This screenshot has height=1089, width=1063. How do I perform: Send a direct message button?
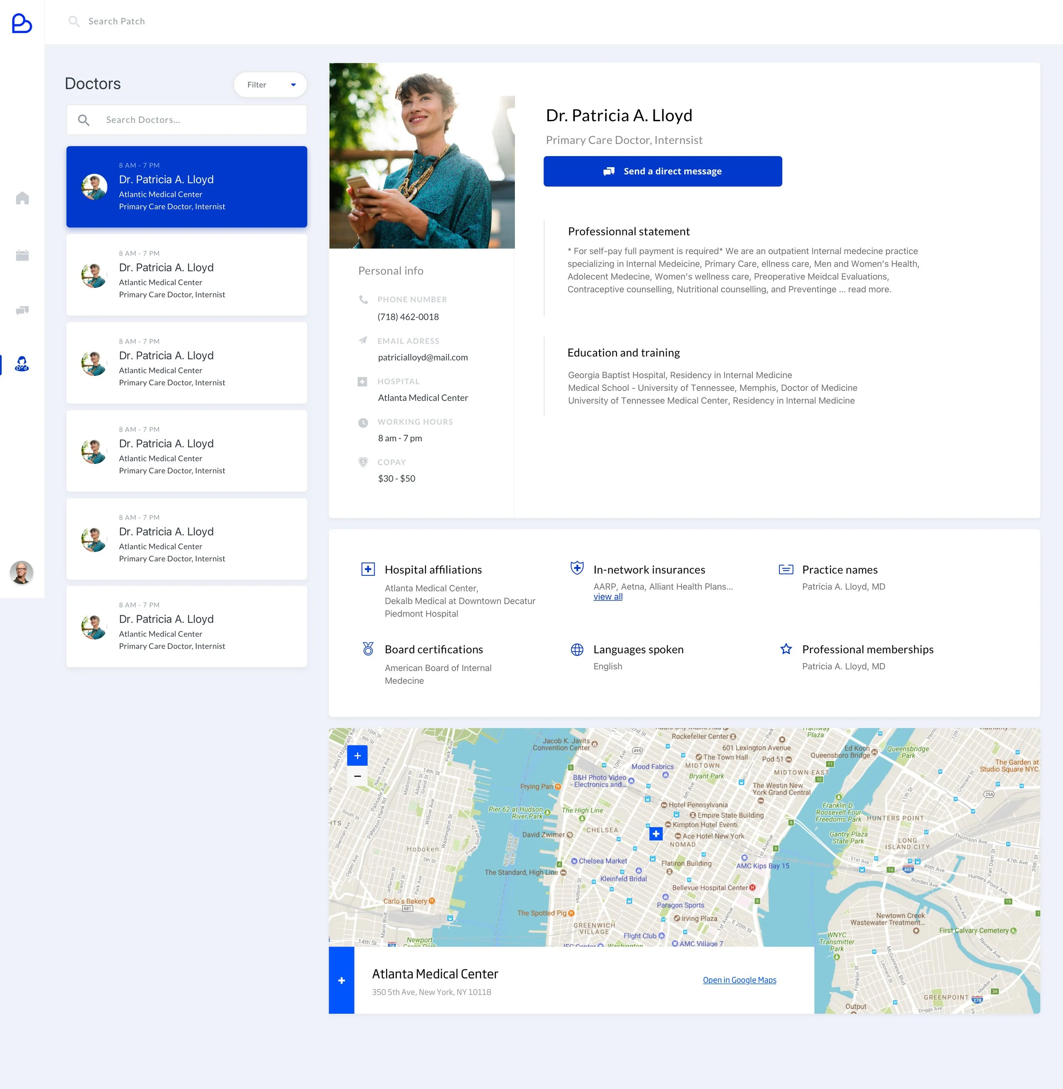point(663,171)
